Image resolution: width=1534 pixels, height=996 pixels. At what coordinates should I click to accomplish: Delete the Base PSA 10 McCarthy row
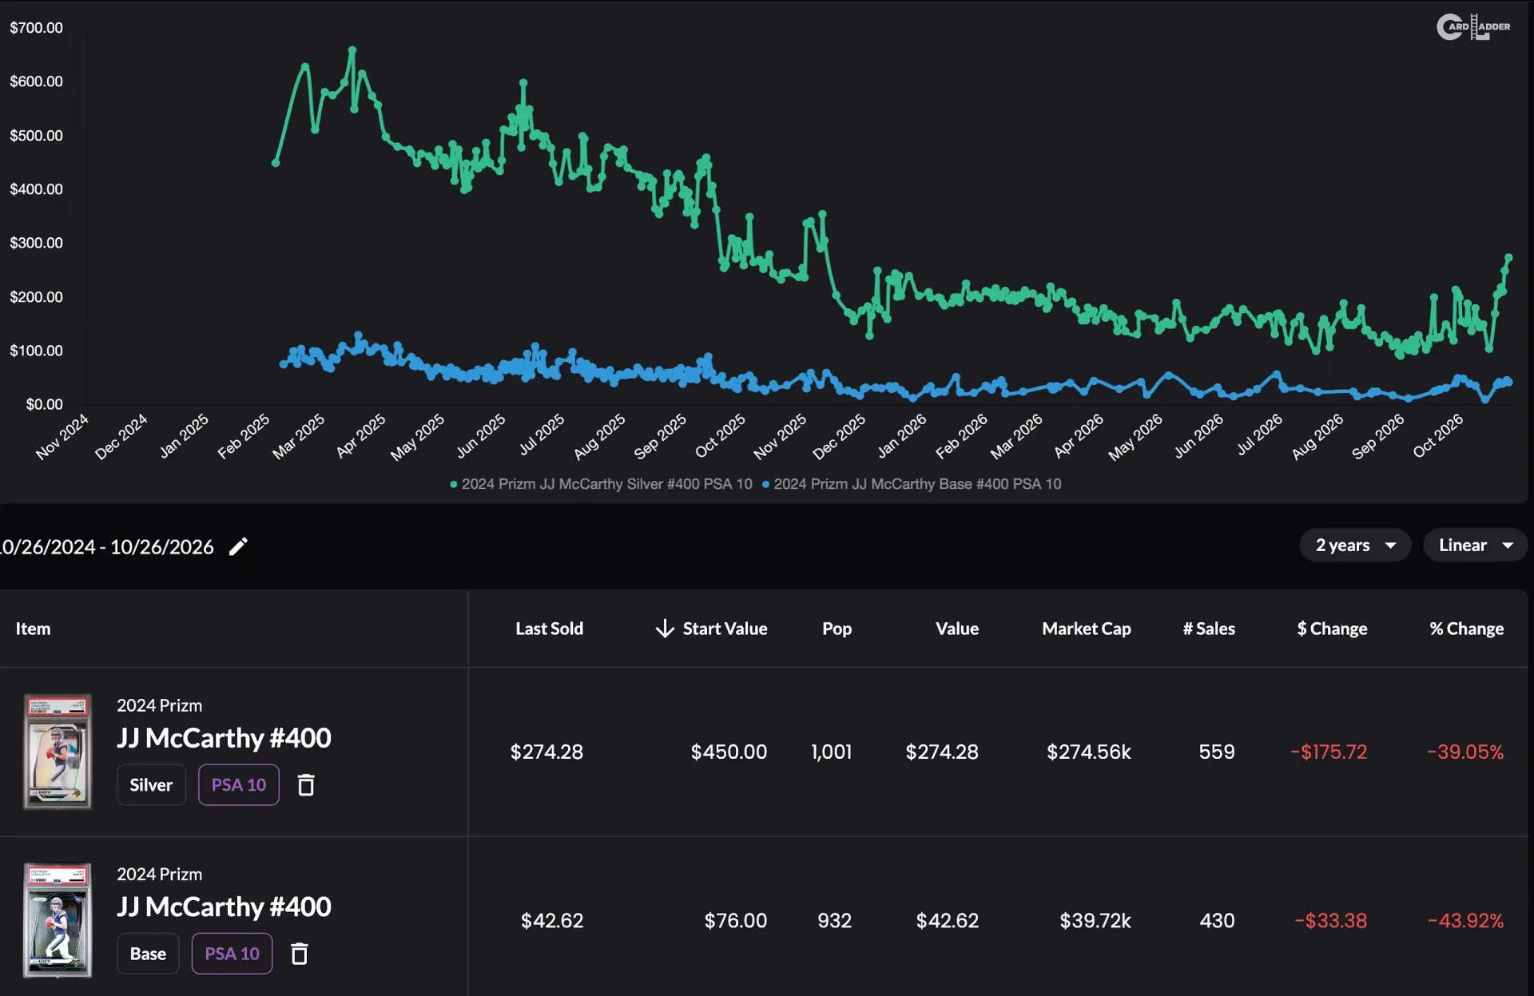tap(300, 953)
